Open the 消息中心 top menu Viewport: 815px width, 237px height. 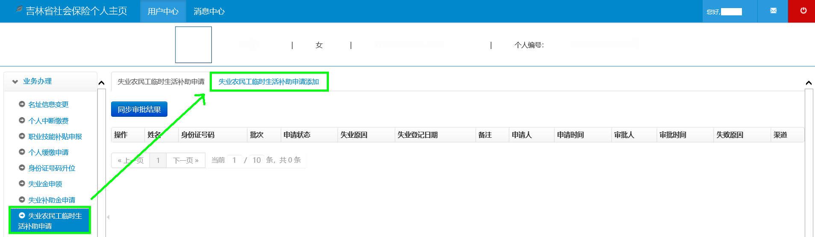(x=209, y=12)
